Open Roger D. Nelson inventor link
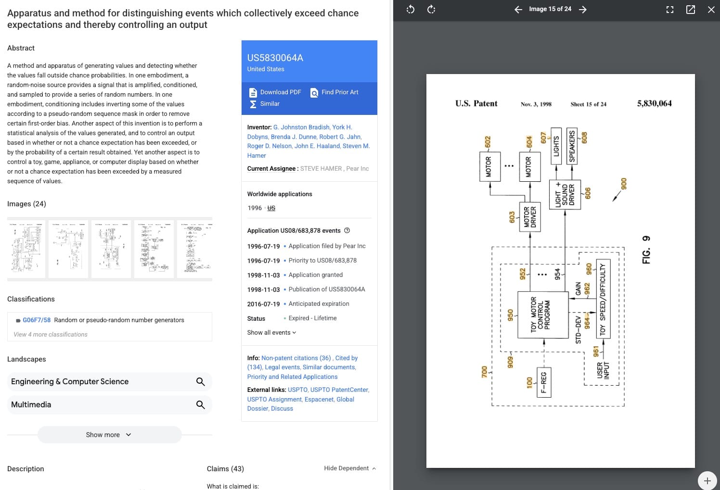The height and width of the screenshot is (490, 720). pos(270,146)
